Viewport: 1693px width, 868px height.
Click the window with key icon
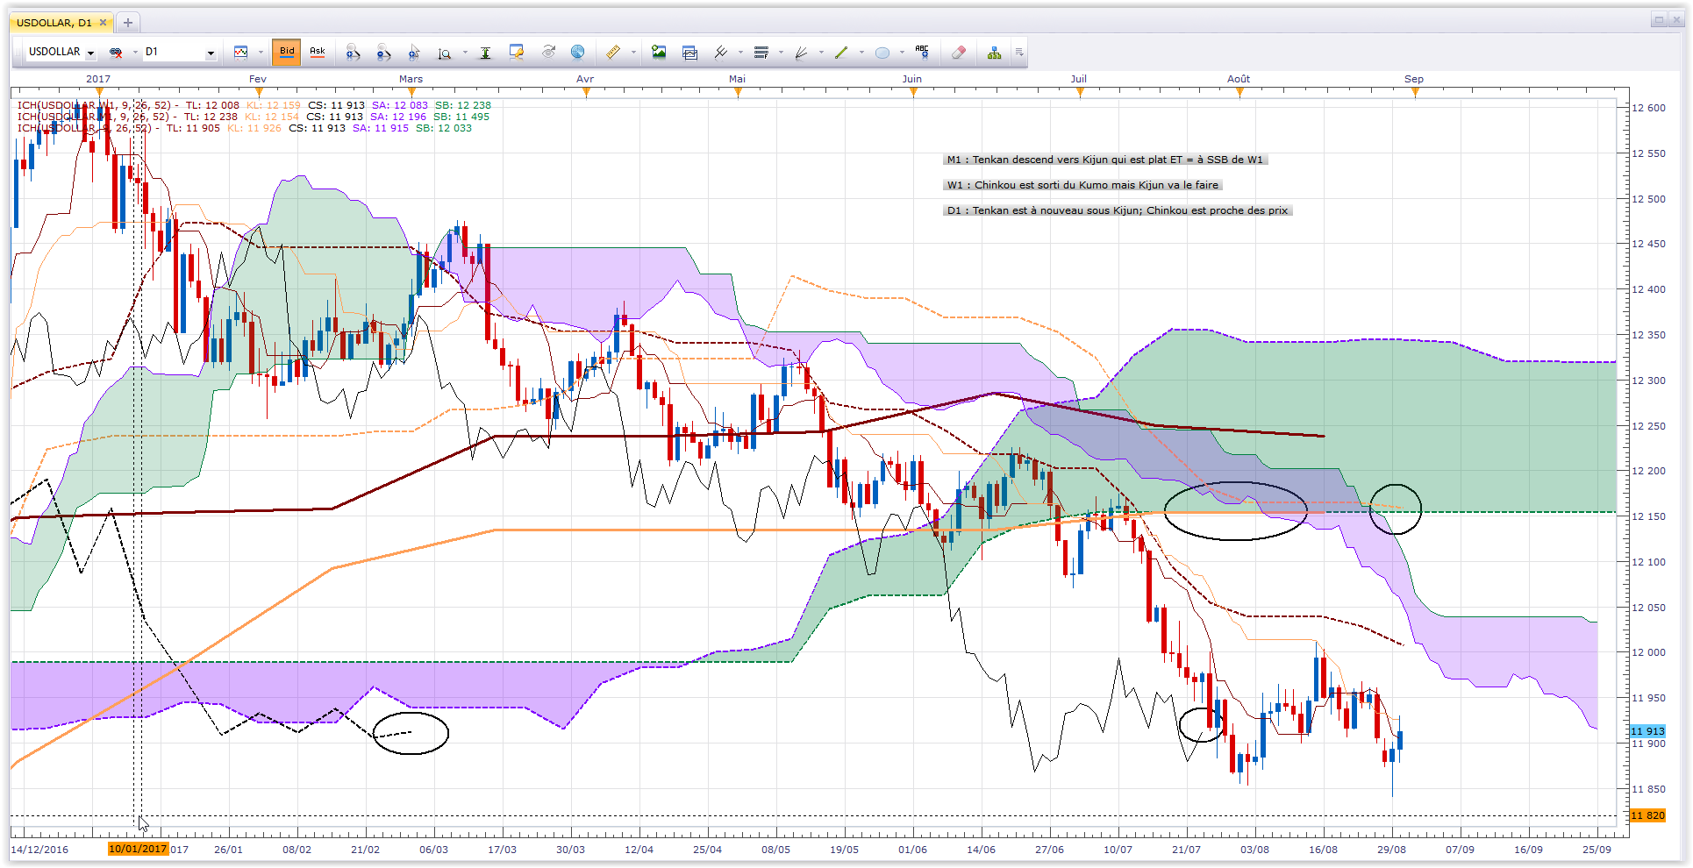pyautogui.click(x=517, y=53)
